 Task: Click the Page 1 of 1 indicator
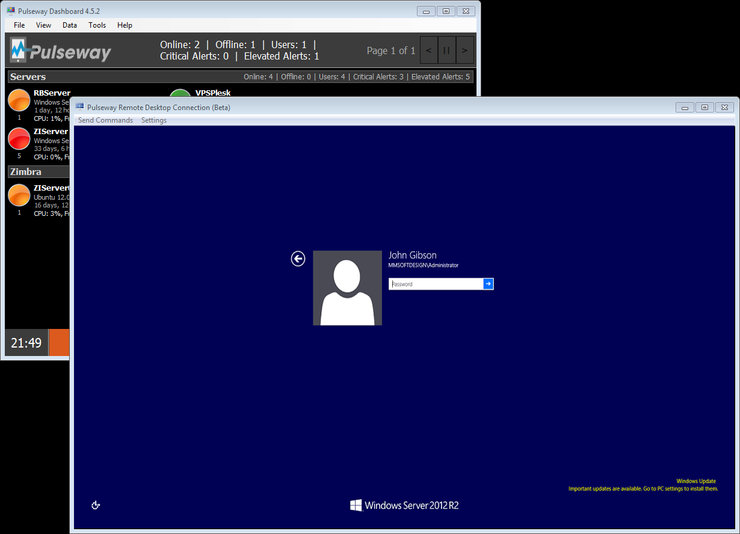391,51
